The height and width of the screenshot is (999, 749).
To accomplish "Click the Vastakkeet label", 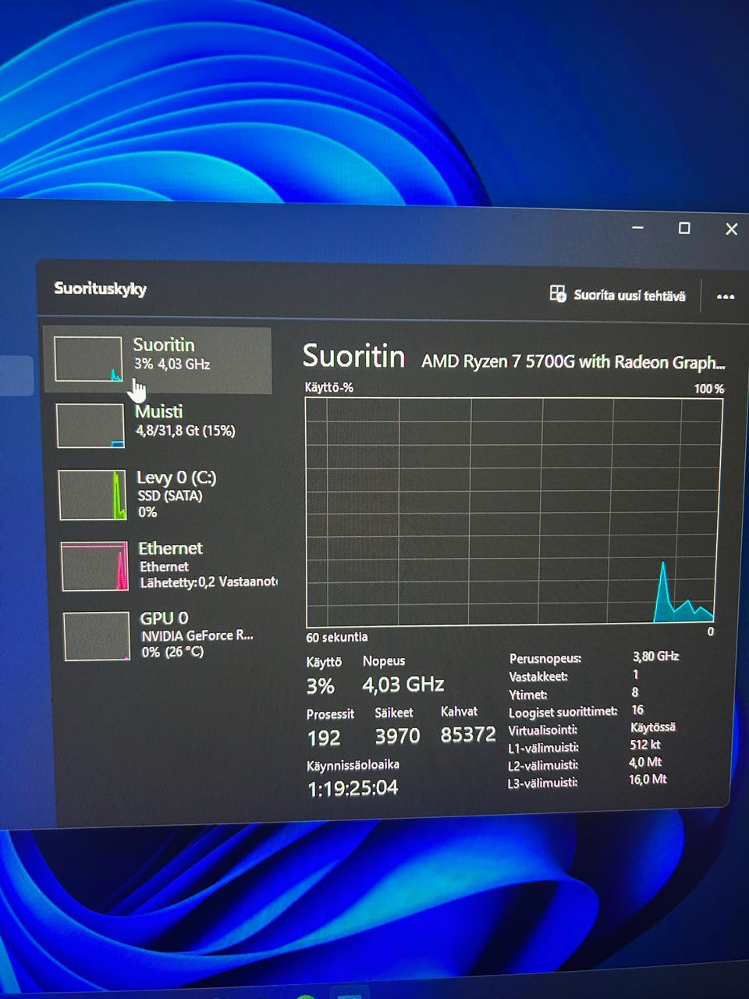I will tap(538, 677).
